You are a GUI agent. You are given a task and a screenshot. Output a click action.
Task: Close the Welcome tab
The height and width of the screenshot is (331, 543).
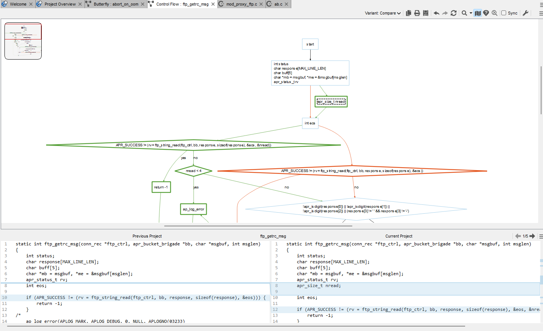(x=31, y=4)
